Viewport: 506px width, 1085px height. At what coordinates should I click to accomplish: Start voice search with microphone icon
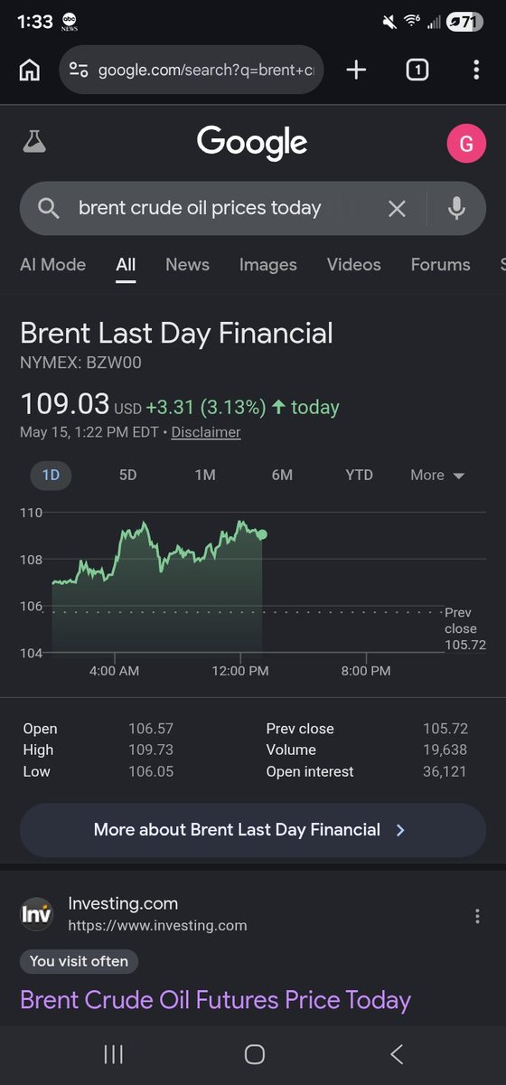tap(457, 209)
